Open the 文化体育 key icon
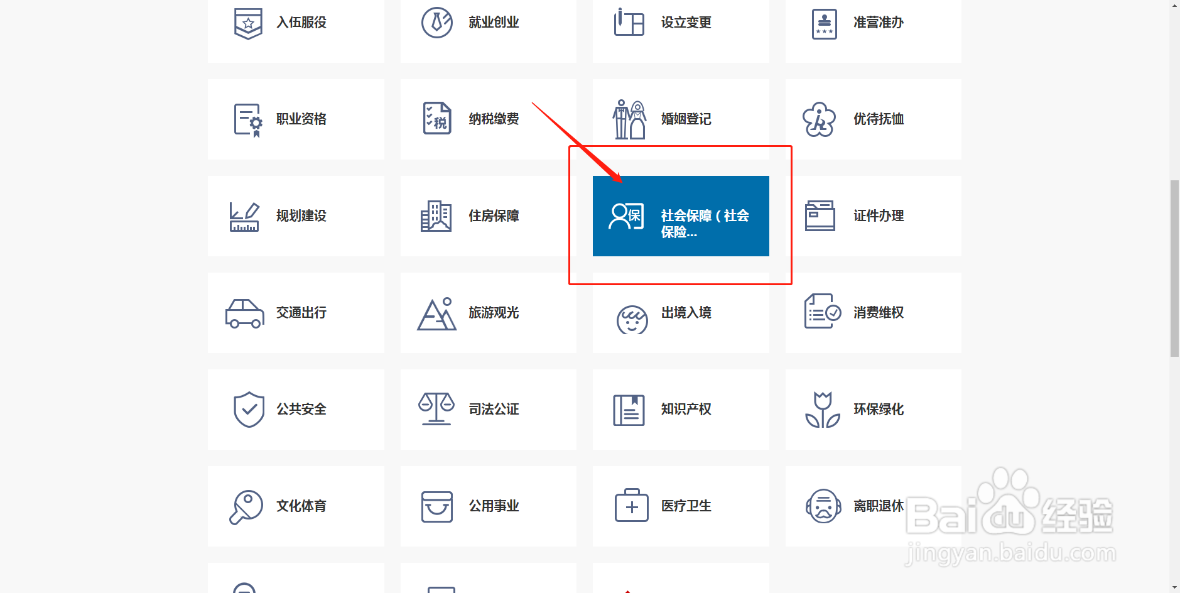 click(x=247, y=506)
